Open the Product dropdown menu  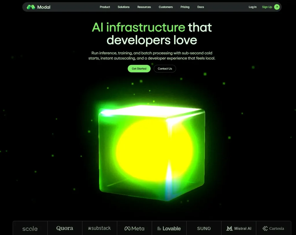(105, 7)
